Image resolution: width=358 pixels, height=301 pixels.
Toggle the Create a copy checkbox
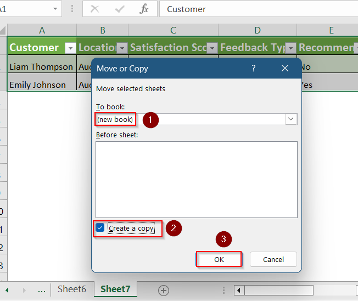click(100, 228)
